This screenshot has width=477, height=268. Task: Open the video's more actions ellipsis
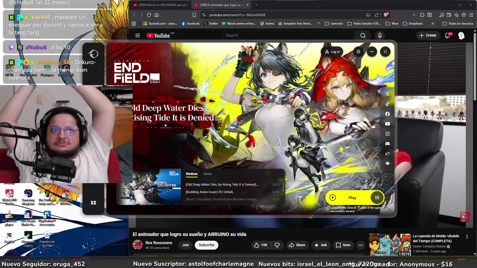tap(360, 245)
